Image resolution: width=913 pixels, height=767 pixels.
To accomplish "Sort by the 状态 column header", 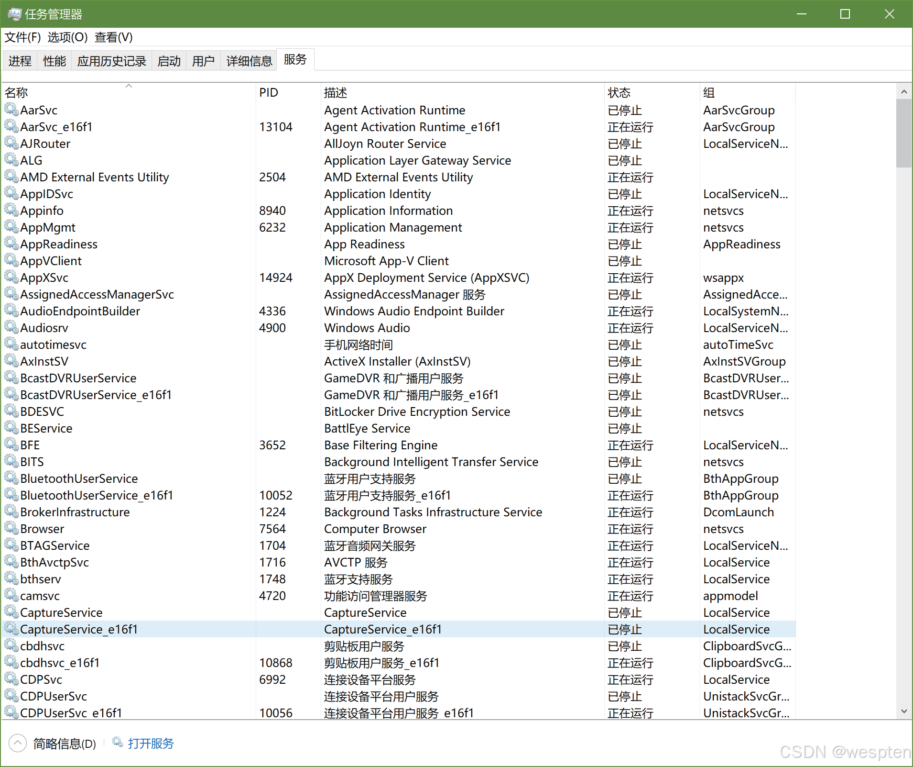I will [652, 92].
